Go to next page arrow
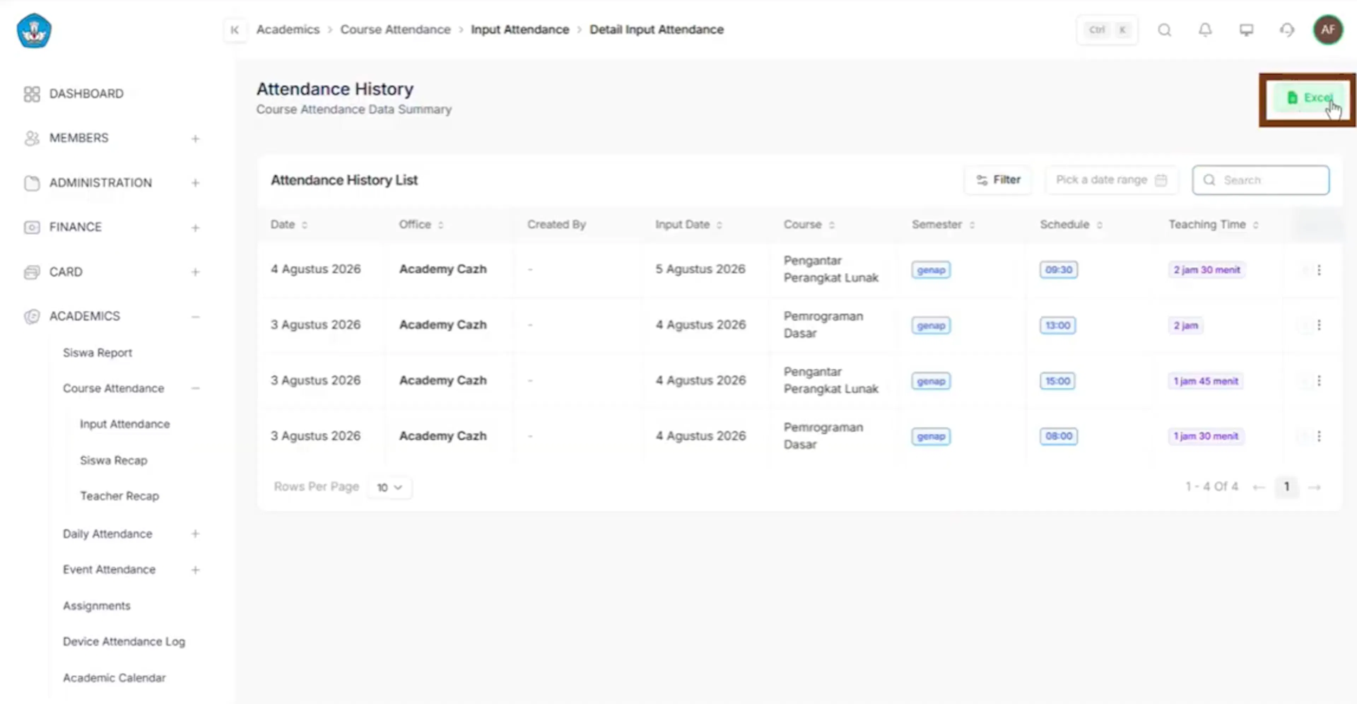This screenshot has width=1357, height=704. pyautogui.click(x=1315, y=487)
